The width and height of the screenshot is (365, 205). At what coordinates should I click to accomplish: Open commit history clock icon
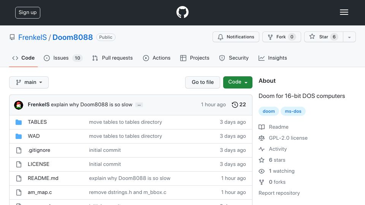point(235,105)
